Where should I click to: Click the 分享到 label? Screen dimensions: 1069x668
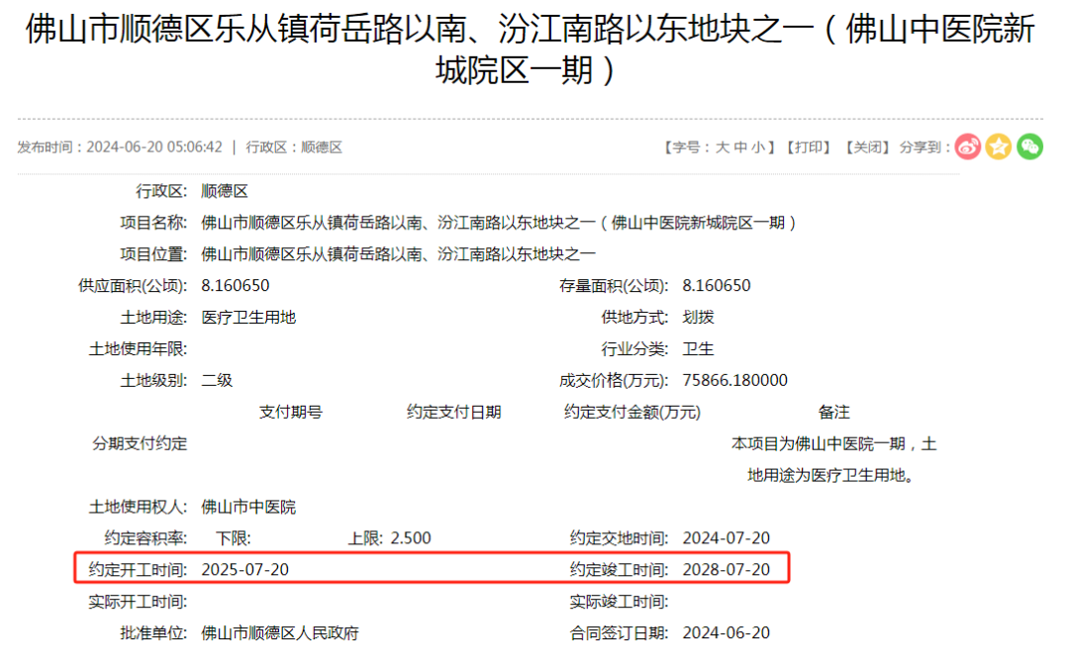924,147
